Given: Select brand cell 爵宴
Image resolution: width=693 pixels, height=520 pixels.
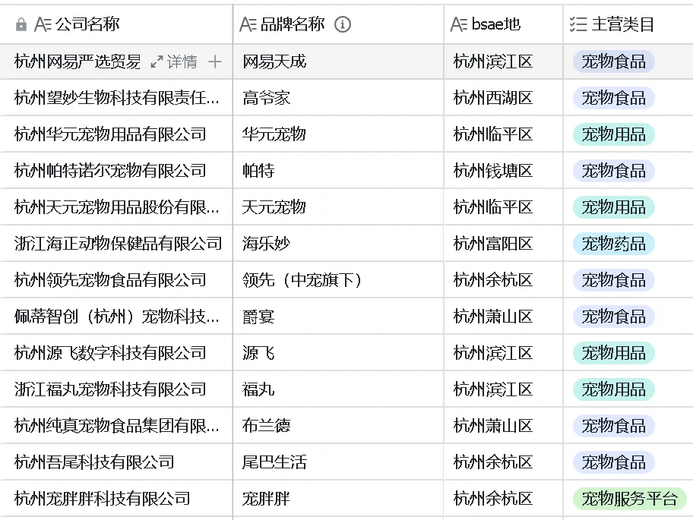Looking at the screenshot, I should [x=338, y=317].
